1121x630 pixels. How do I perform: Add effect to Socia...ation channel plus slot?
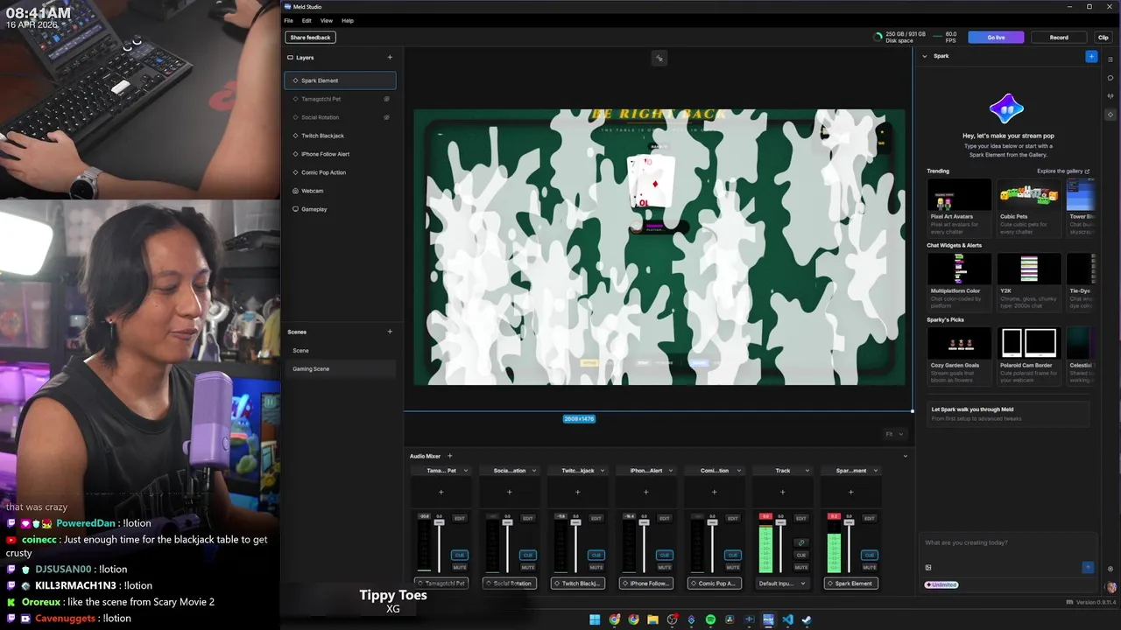click(509, 492)
